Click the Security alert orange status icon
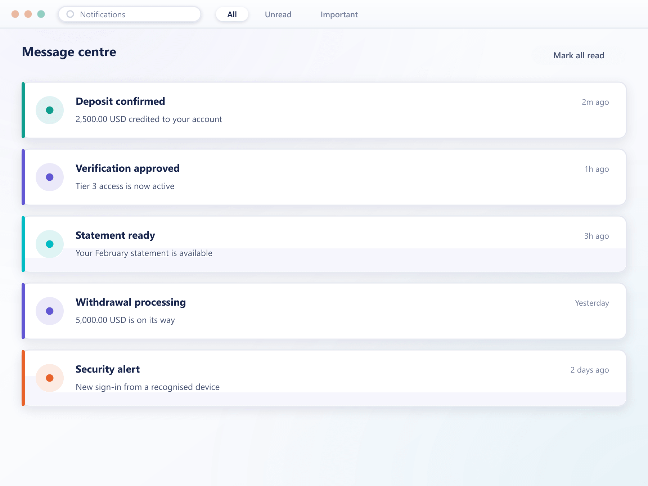Screen dimensions: 648x486 click(x=50, y=378)
